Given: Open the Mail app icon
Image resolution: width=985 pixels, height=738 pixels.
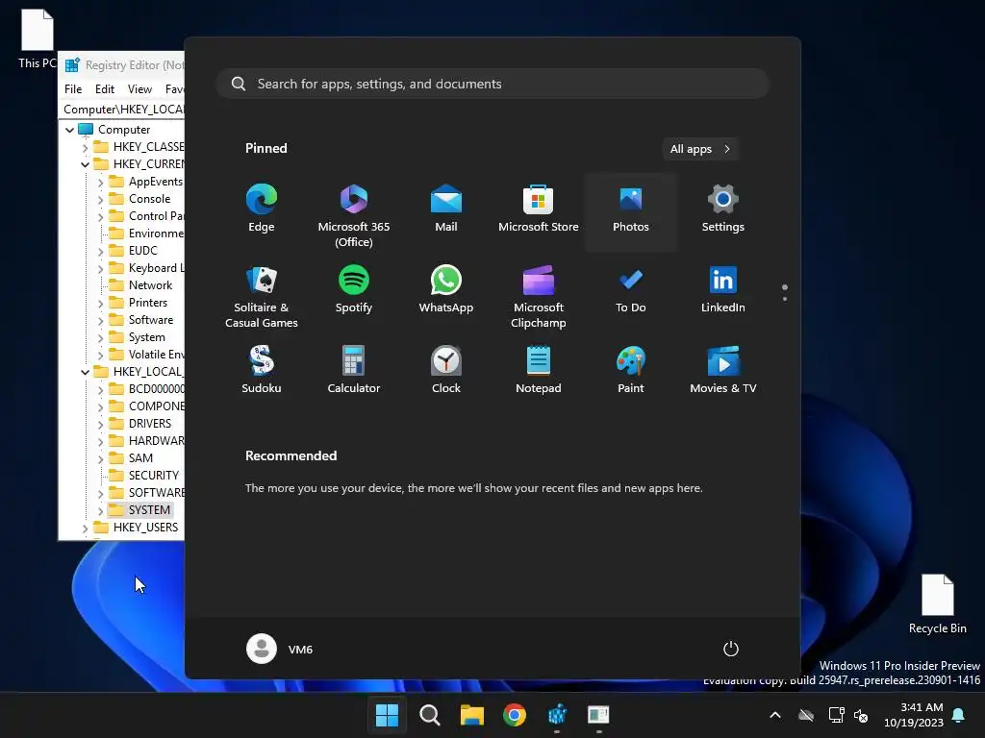Looking at the screenshot, I should pos(446,209).
